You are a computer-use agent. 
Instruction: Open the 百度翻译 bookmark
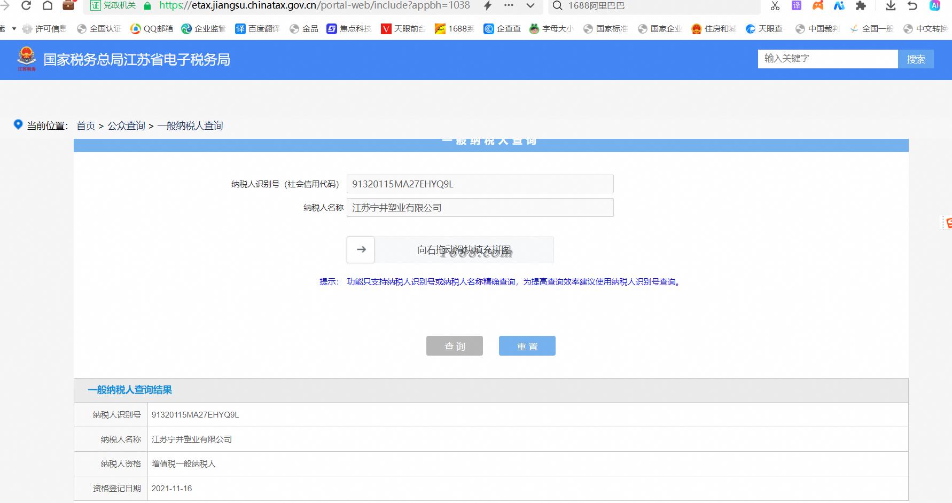pyautogui.click(x=257, y=29)
